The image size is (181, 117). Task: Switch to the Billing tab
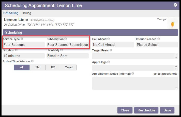pos(27,13)
